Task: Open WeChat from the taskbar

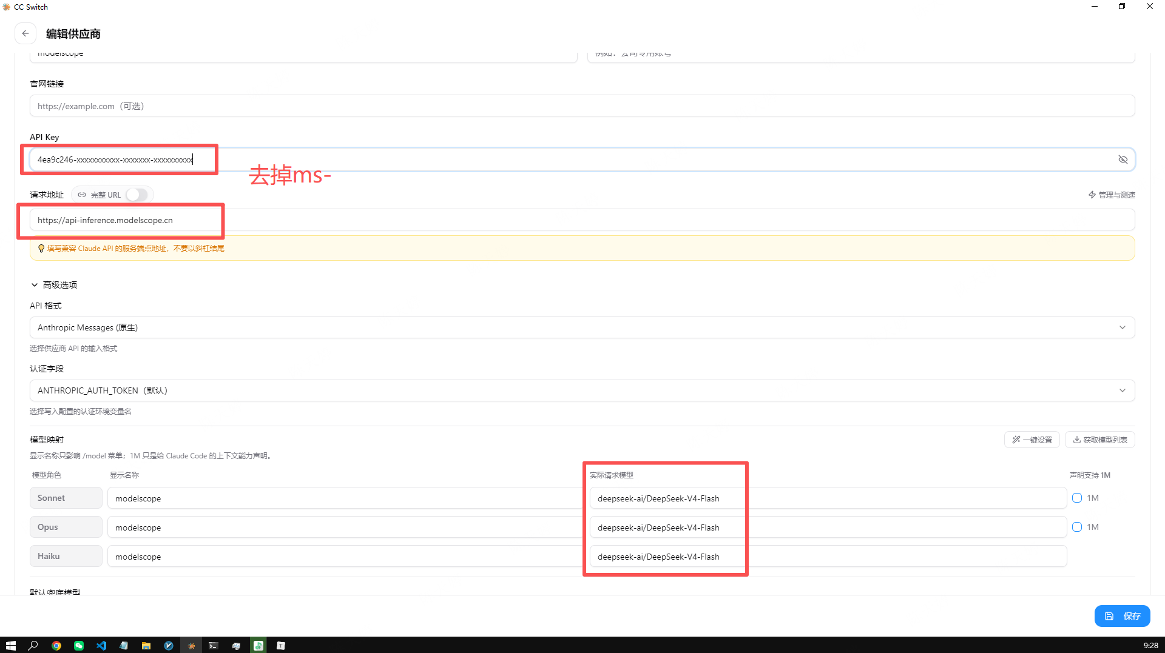Action: pos(79,646)
